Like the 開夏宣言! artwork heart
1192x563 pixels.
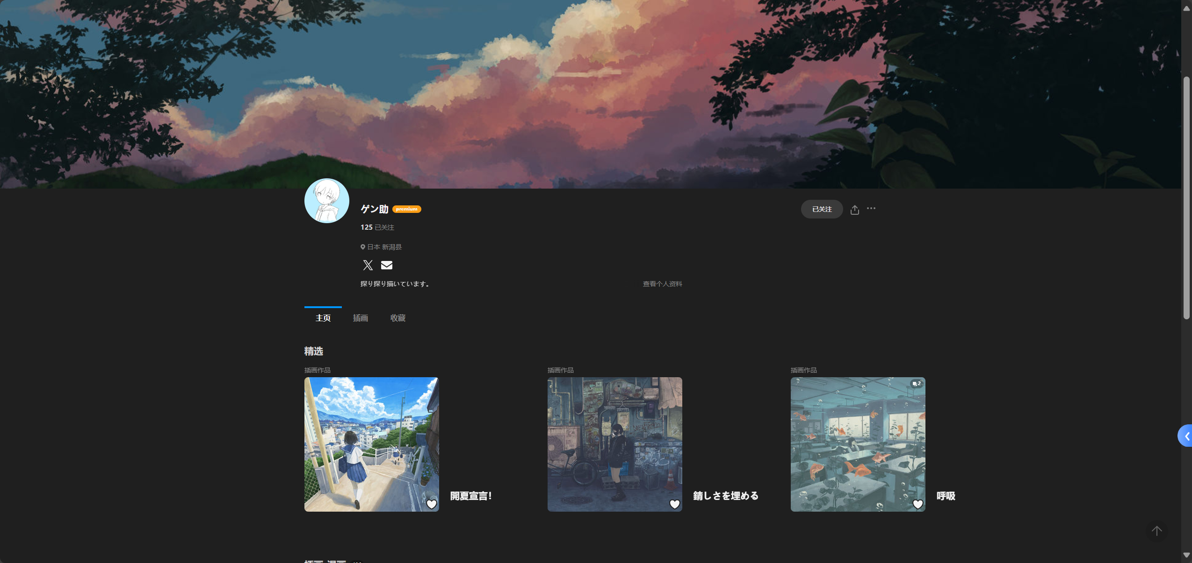[432, 504]
